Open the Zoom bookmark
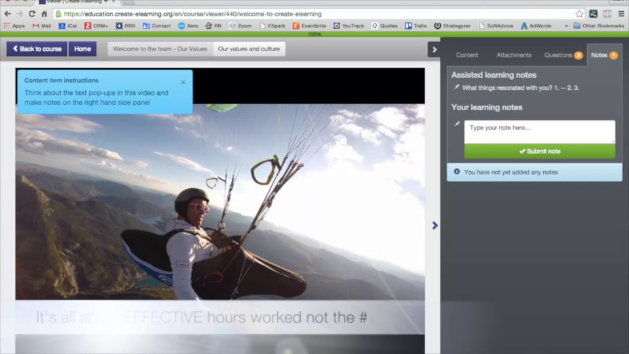 pyautogui.click(x=240, y=26)
